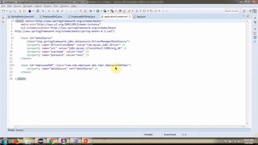Image resolution: width=258 pixels, height=145 pixels.
Task: Open the Back history dropdown arrow
Action: click(x=159, y=11)
